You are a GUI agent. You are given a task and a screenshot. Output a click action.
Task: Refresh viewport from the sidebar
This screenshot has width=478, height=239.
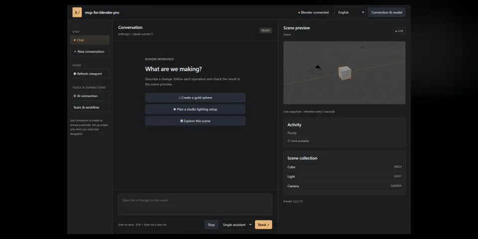point(90,74)
